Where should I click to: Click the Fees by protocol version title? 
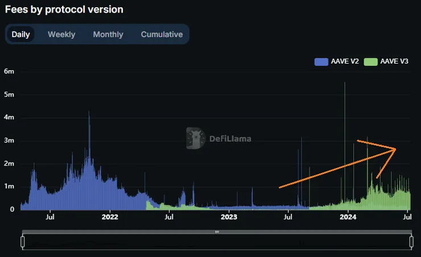pos(64,10)
